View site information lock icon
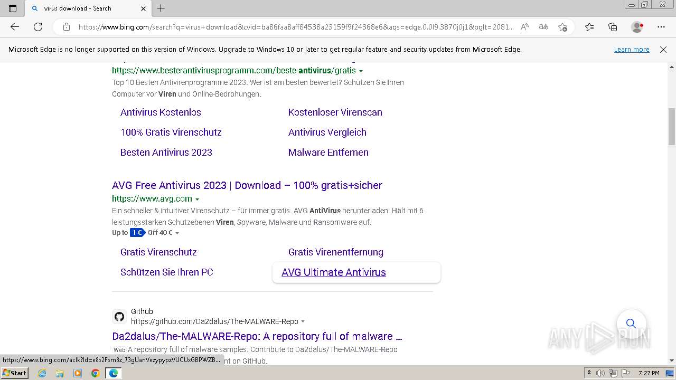Viewport: 676px width, 380px height. click(x=67, y=27)
